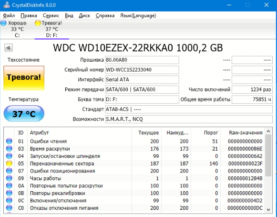Click the Raw-значения column header
Image resolution: width=277 pixels, height=217 pixels.
[243, 132]
